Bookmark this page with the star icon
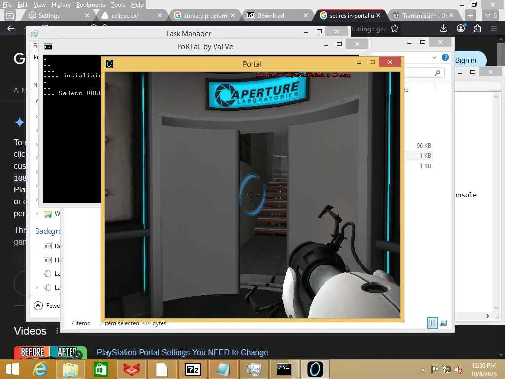The image size is (505, 379). click(x=395, y=28)
